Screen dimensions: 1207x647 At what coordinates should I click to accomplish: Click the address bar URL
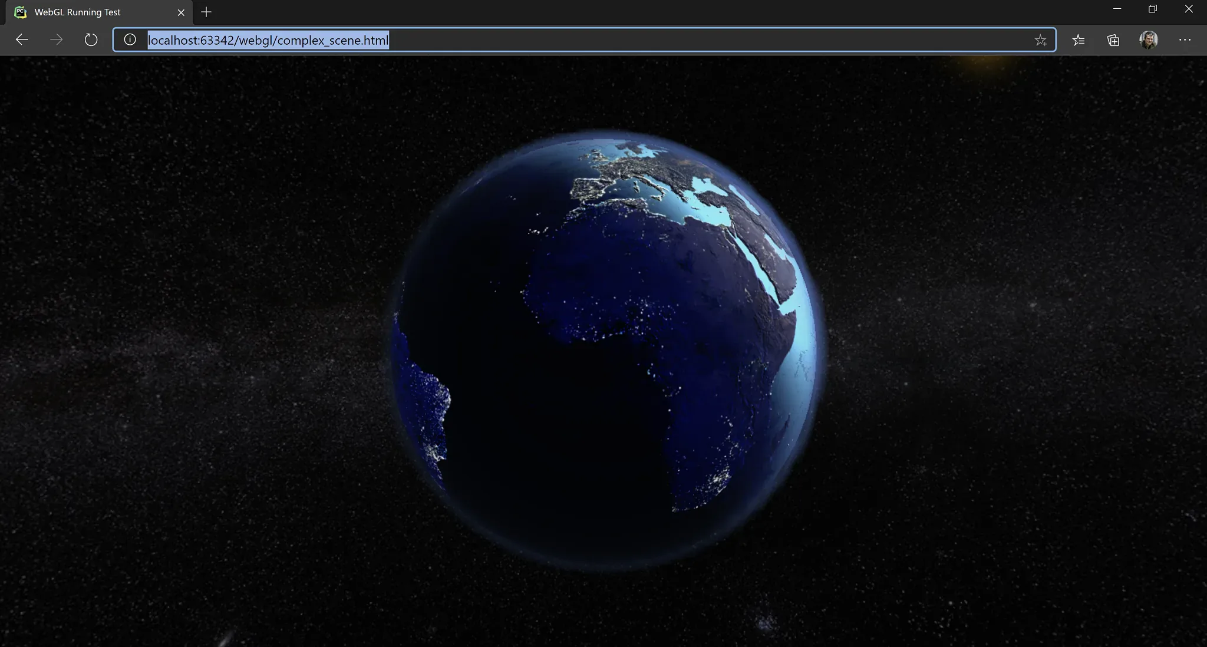(268, 40)
